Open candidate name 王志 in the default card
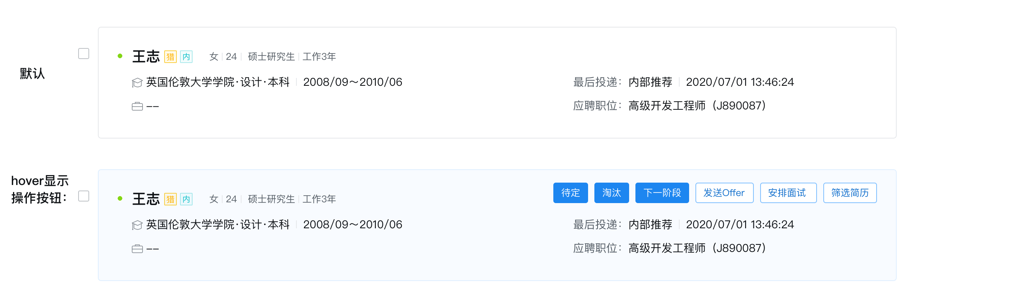 (x=146, y=57)
